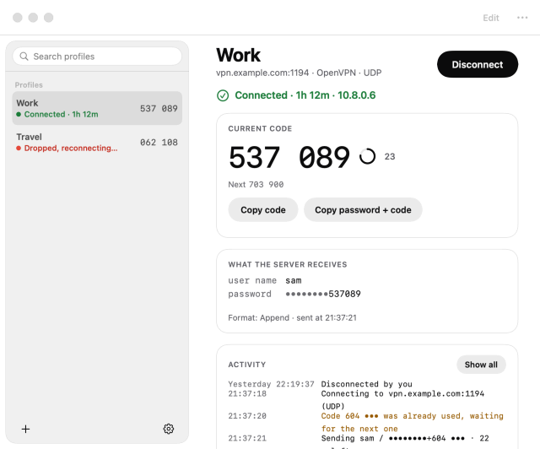Click the Connected · 1h 12m · 10.8.0.6 status
This screenshot has width=540, height=449.
click(x=305, y=95)
